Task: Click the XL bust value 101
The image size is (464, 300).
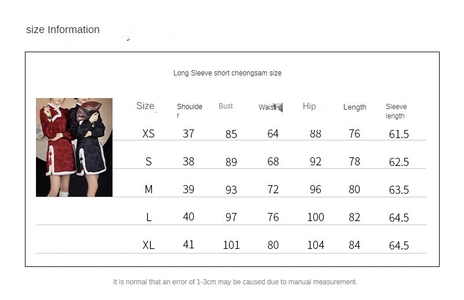Action: tap(231, 245)
